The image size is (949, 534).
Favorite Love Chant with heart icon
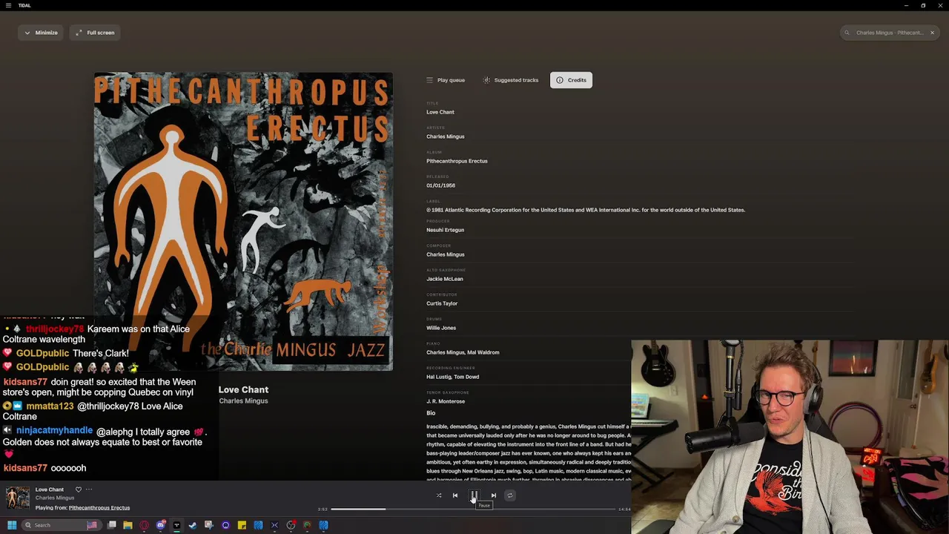coord(78,489)
